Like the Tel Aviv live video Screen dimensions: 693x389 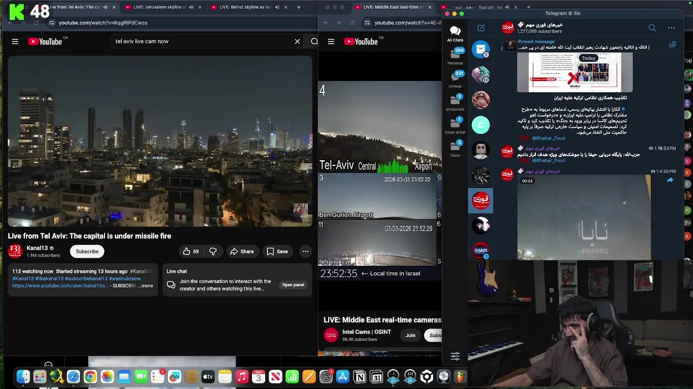coord(191,251)
